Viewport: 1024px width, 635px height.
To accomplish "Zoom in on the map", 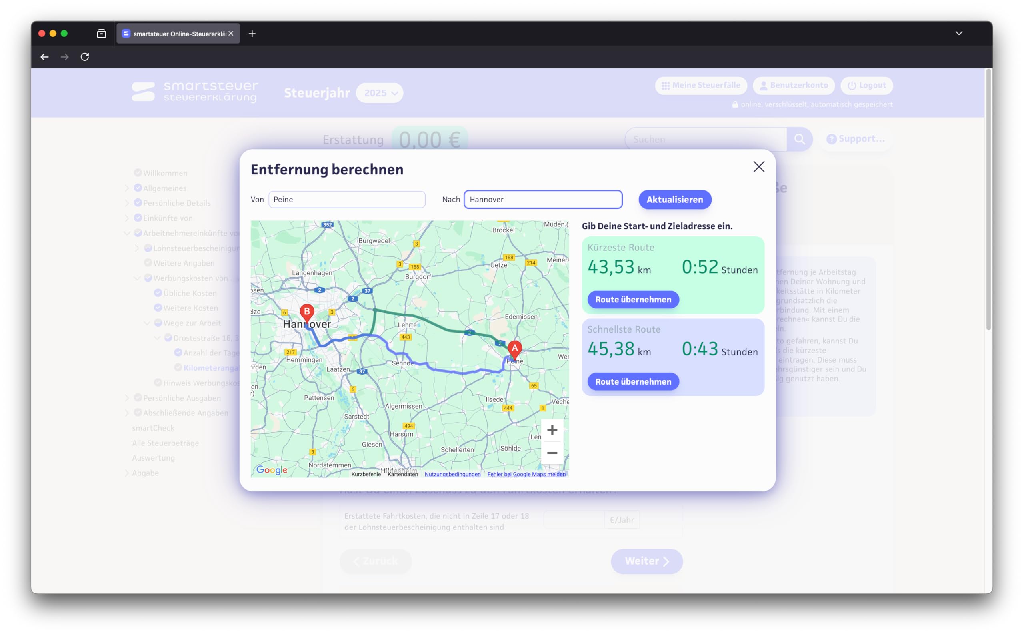I will [552, 430].
